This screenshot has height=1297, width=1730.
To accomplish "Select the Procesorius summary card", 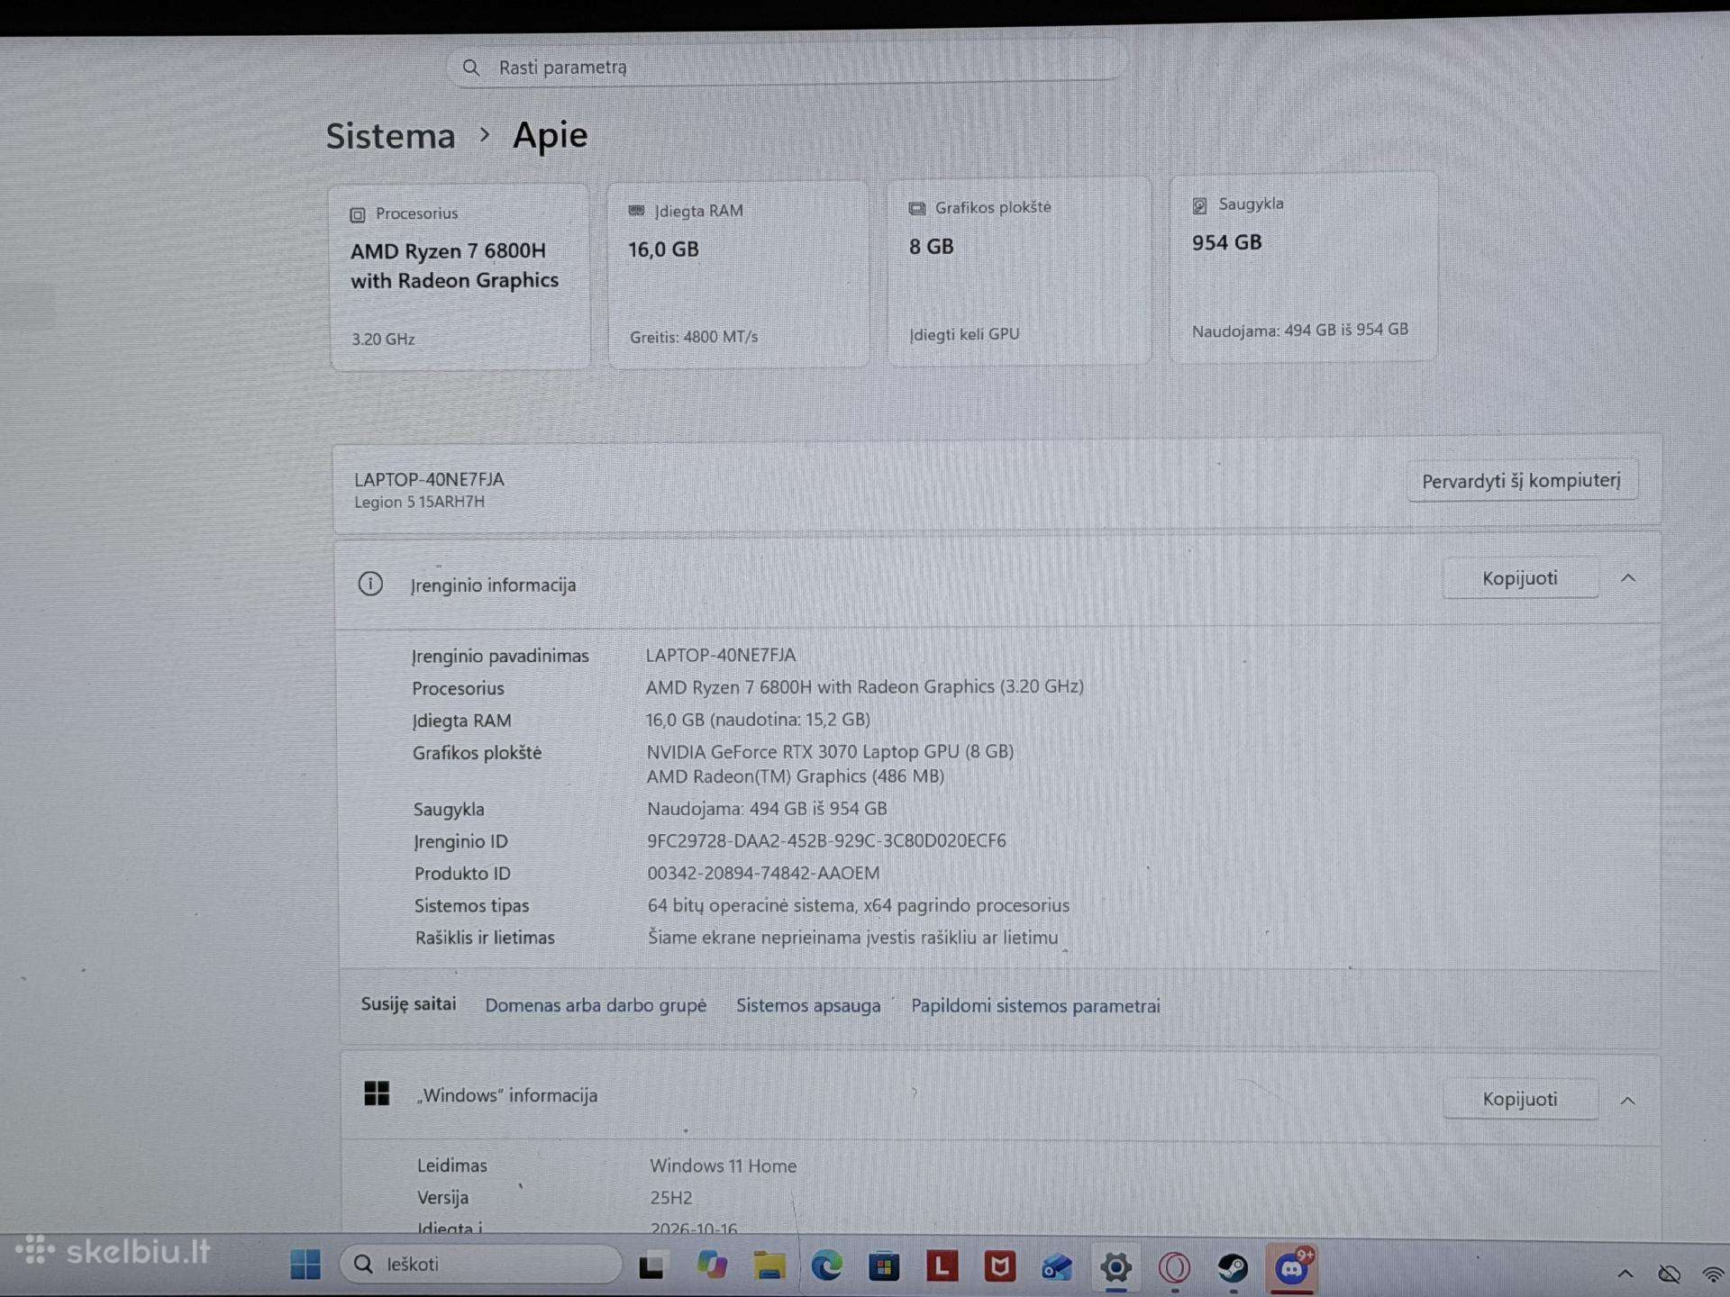I will click(460, 277).
